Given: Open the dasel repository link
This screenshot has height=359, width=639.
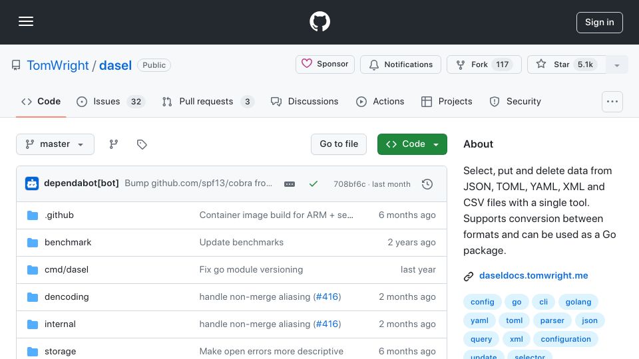Looking at the screenshot, I should [115, 65].
